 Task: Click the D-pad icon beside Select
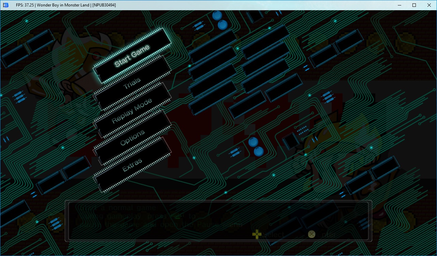(256, 235)
